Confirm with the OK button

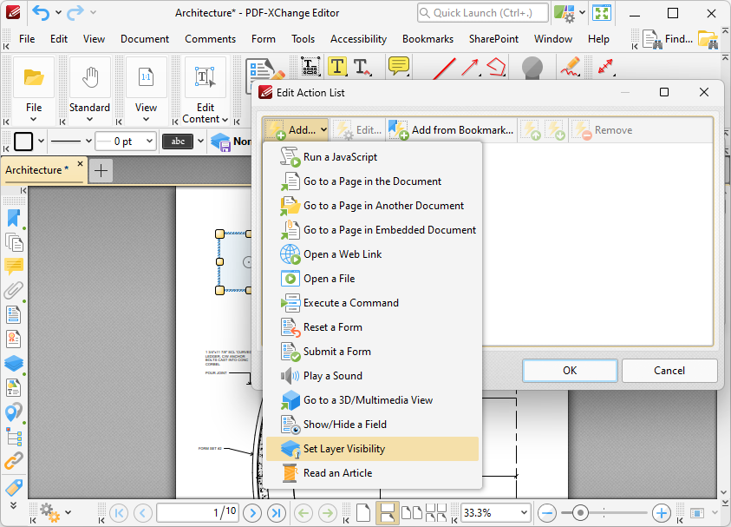pos(570,370)
